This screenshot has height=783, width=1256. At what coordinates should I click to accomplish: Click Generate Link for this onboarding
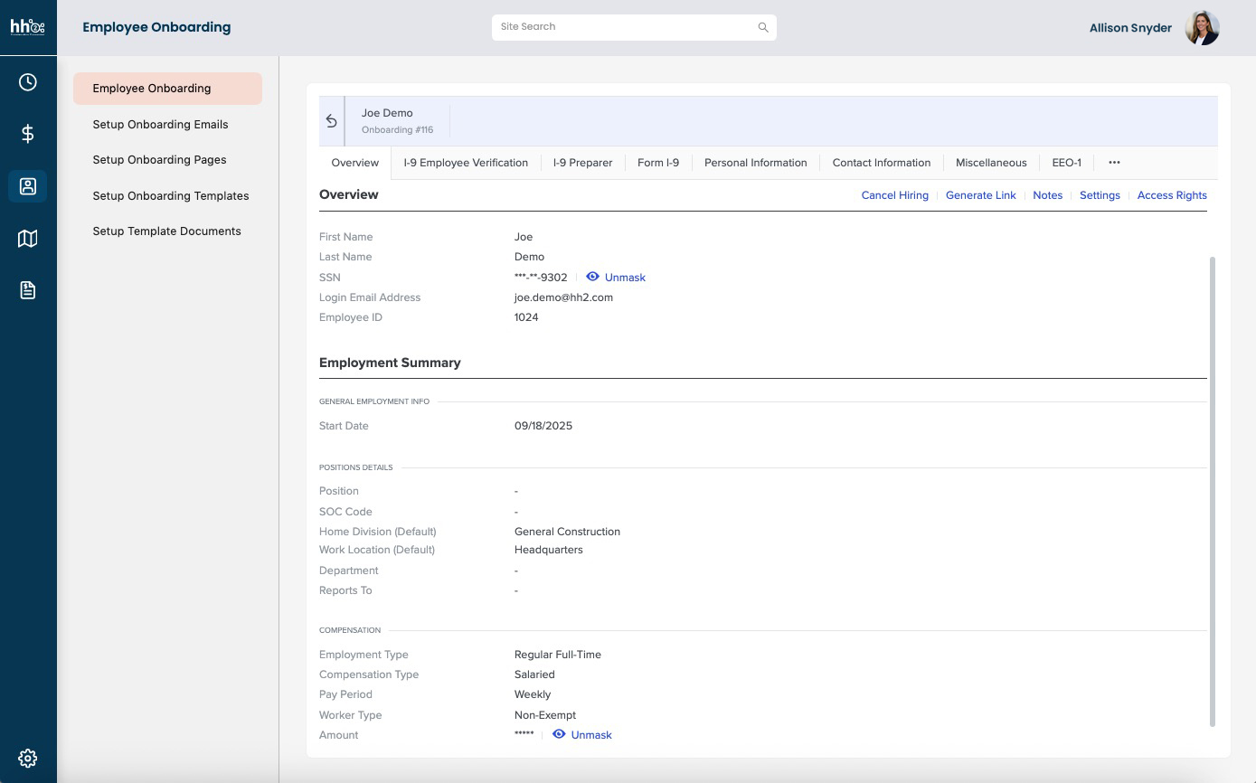click(980, 195)
